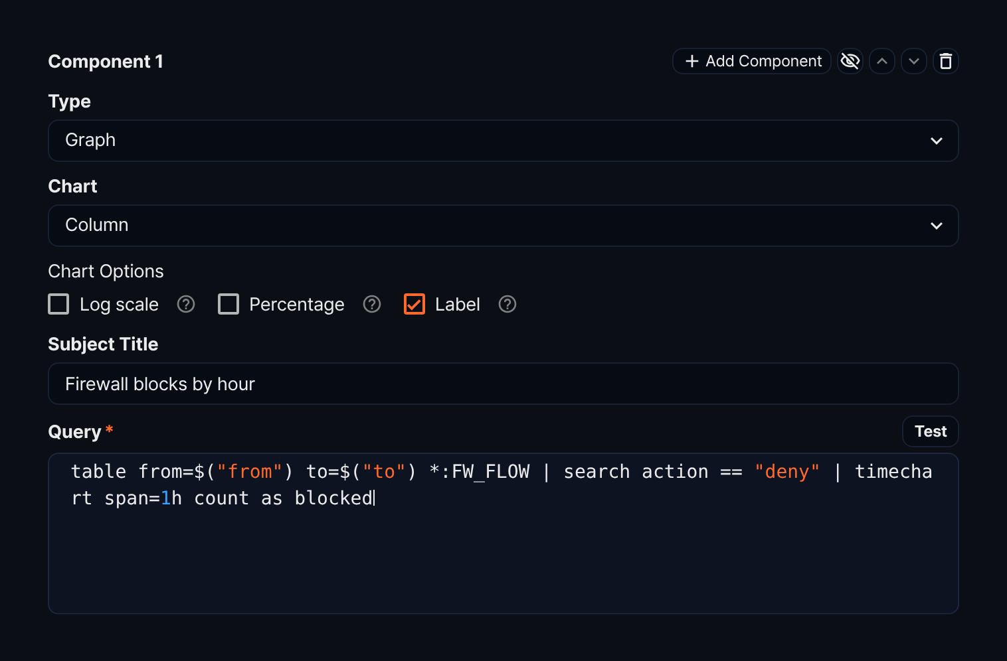Run the query with the Test button
This screenshot has height=661, width=1007.
931,431
